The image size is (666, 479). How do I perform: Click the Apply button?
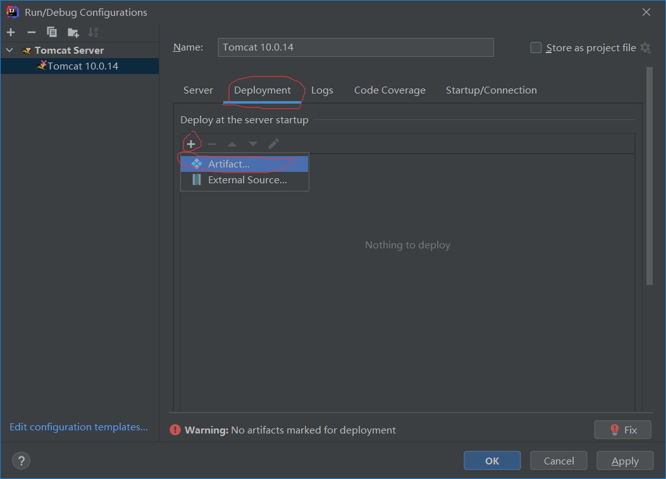click(x=625, y=461)
